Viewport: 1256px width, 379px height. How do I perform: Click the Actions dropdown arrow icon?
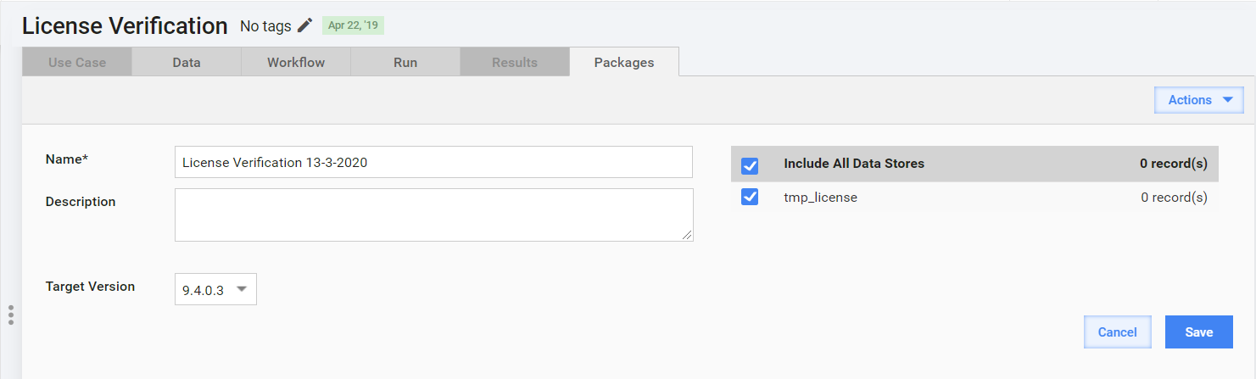tap(1227, 100)
